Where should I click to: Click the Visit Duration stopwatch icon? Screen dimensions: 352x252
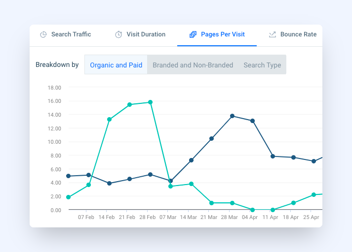[x=118, y=34]
